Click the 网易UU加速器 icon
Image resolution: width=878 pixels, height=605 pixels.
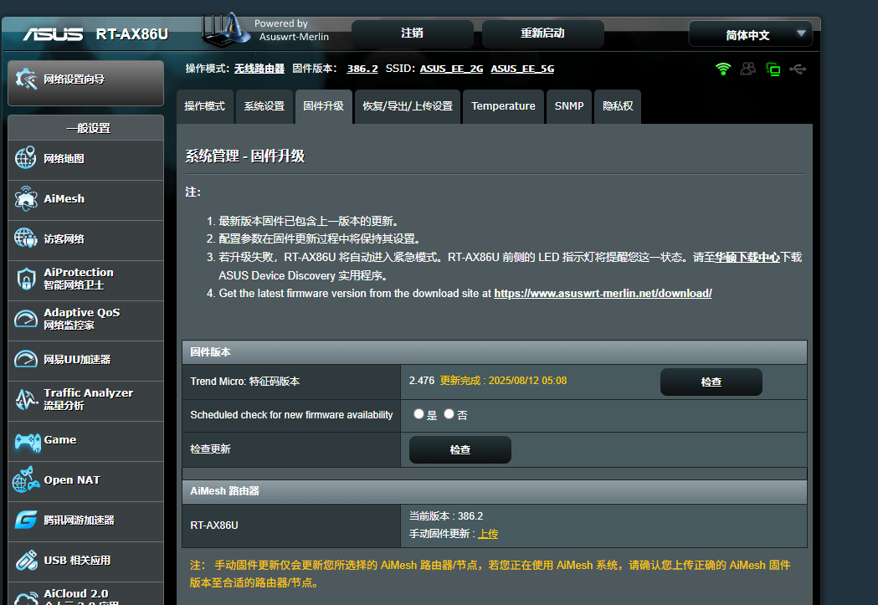(x=26, y=359)
